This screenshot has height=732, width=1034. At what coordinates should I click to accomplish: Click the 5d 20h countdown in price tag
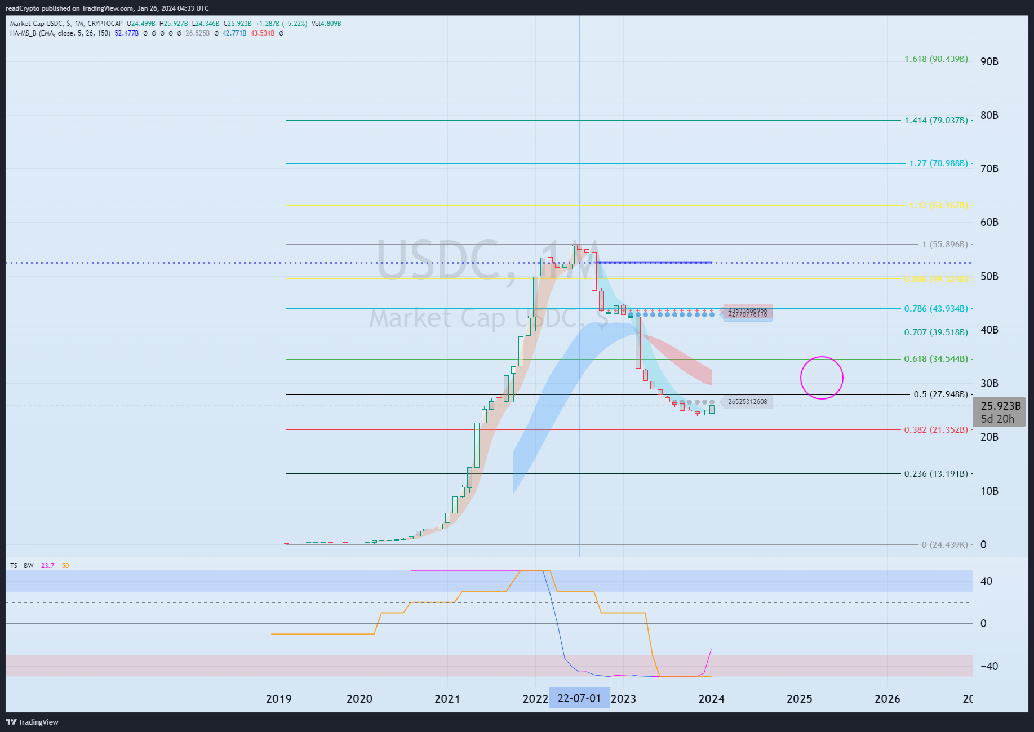[x=997, y=419]
